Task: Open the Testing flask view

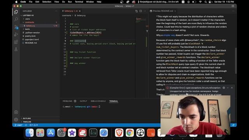Action: [16, 49]
